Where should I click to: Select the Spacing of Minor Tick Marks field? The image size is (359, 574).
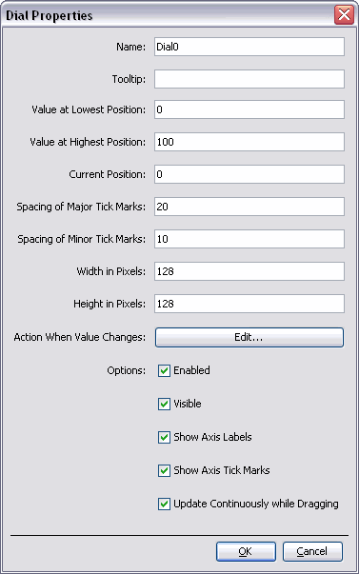pos(249,239)
